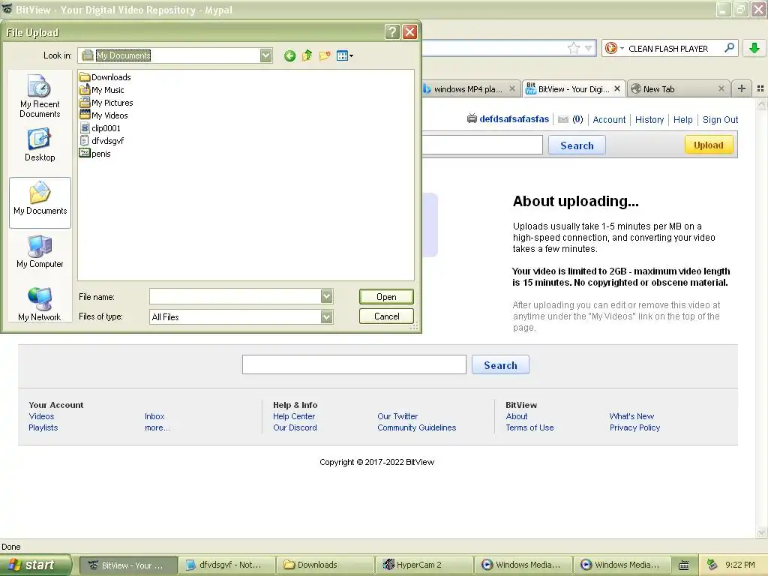This screenshot has height=576, width=768.
Task: Switch to HyperCam 2 taskbar item
Action: coord(423,565)
